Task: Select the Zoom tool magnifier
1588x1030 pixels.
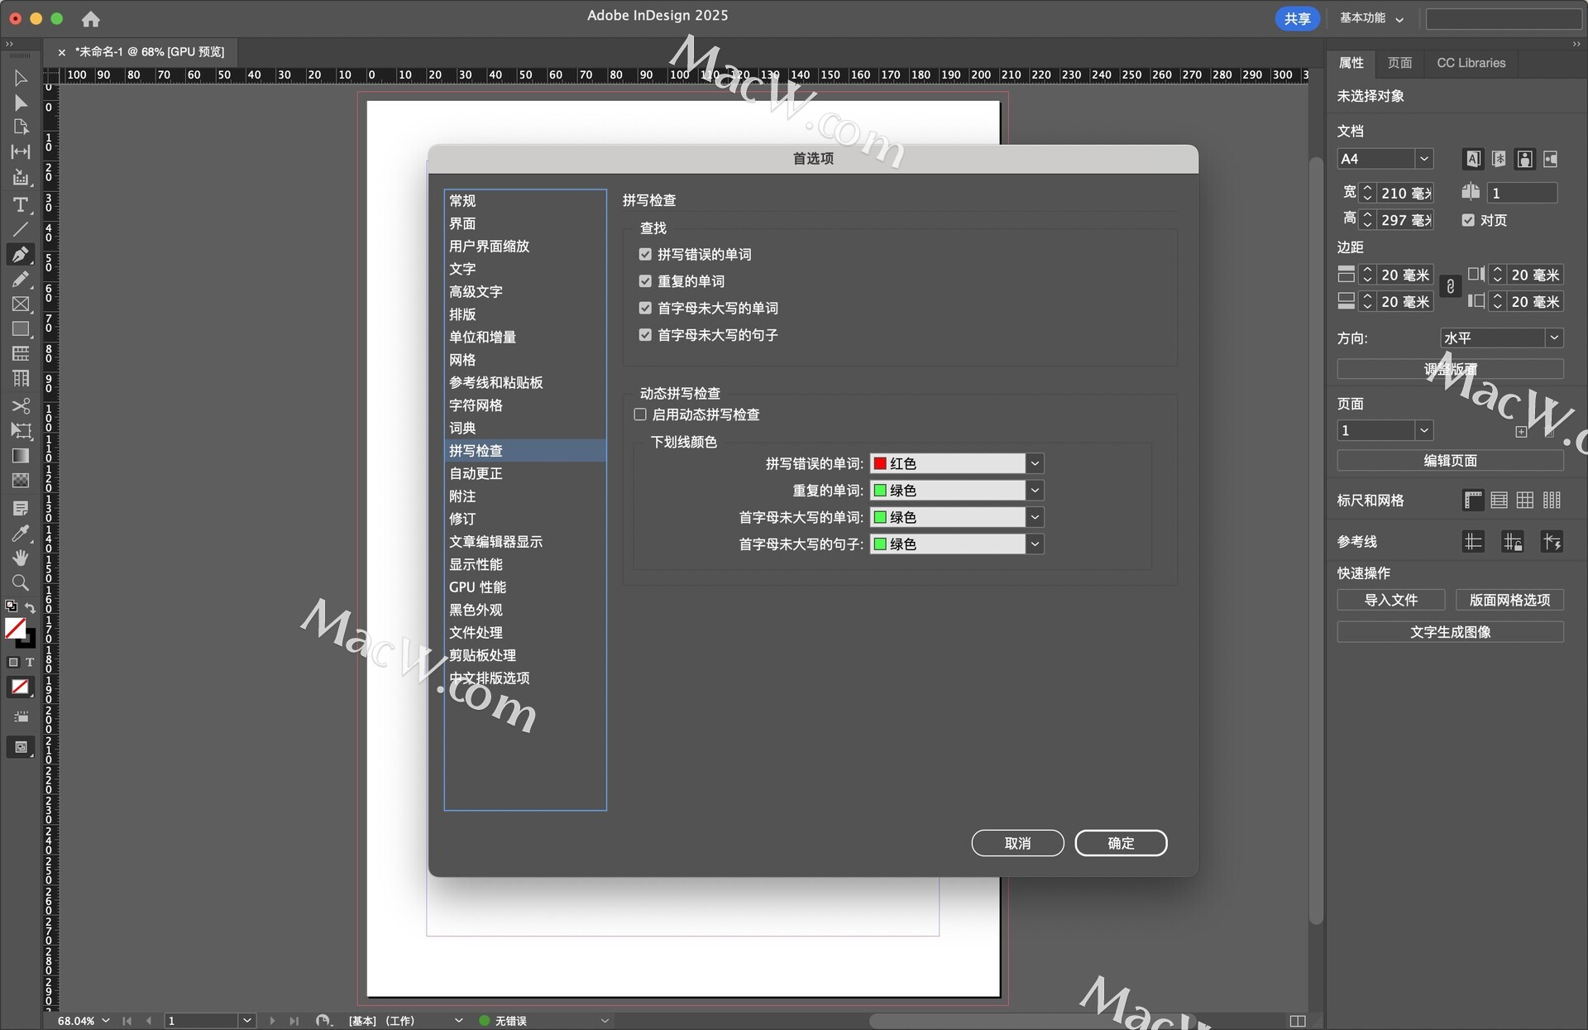Action: point(21,582)
